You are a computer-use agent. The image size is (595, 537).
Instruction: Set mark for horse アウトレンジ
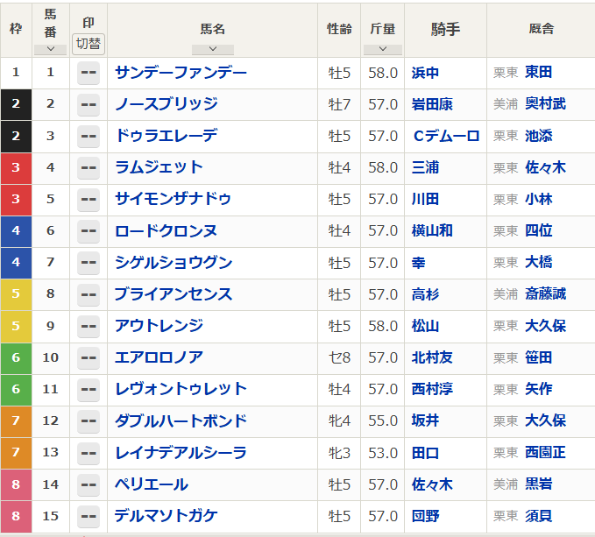click(89, 326)
